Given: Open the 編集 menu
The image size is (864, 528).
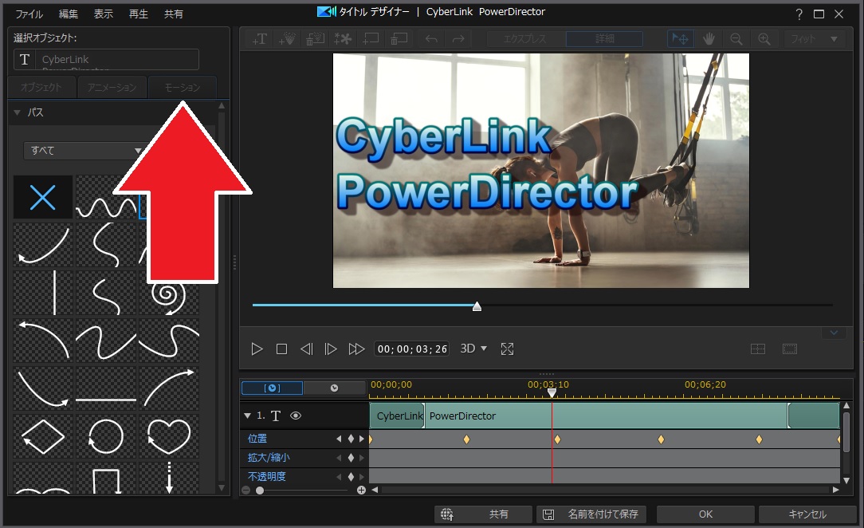Looking at the screenshot, I should point(69,14).
